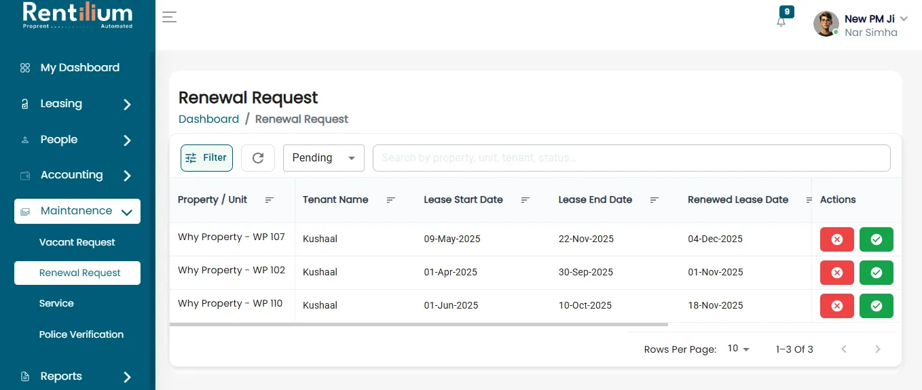Click the Accounting wallet icon

25,175
